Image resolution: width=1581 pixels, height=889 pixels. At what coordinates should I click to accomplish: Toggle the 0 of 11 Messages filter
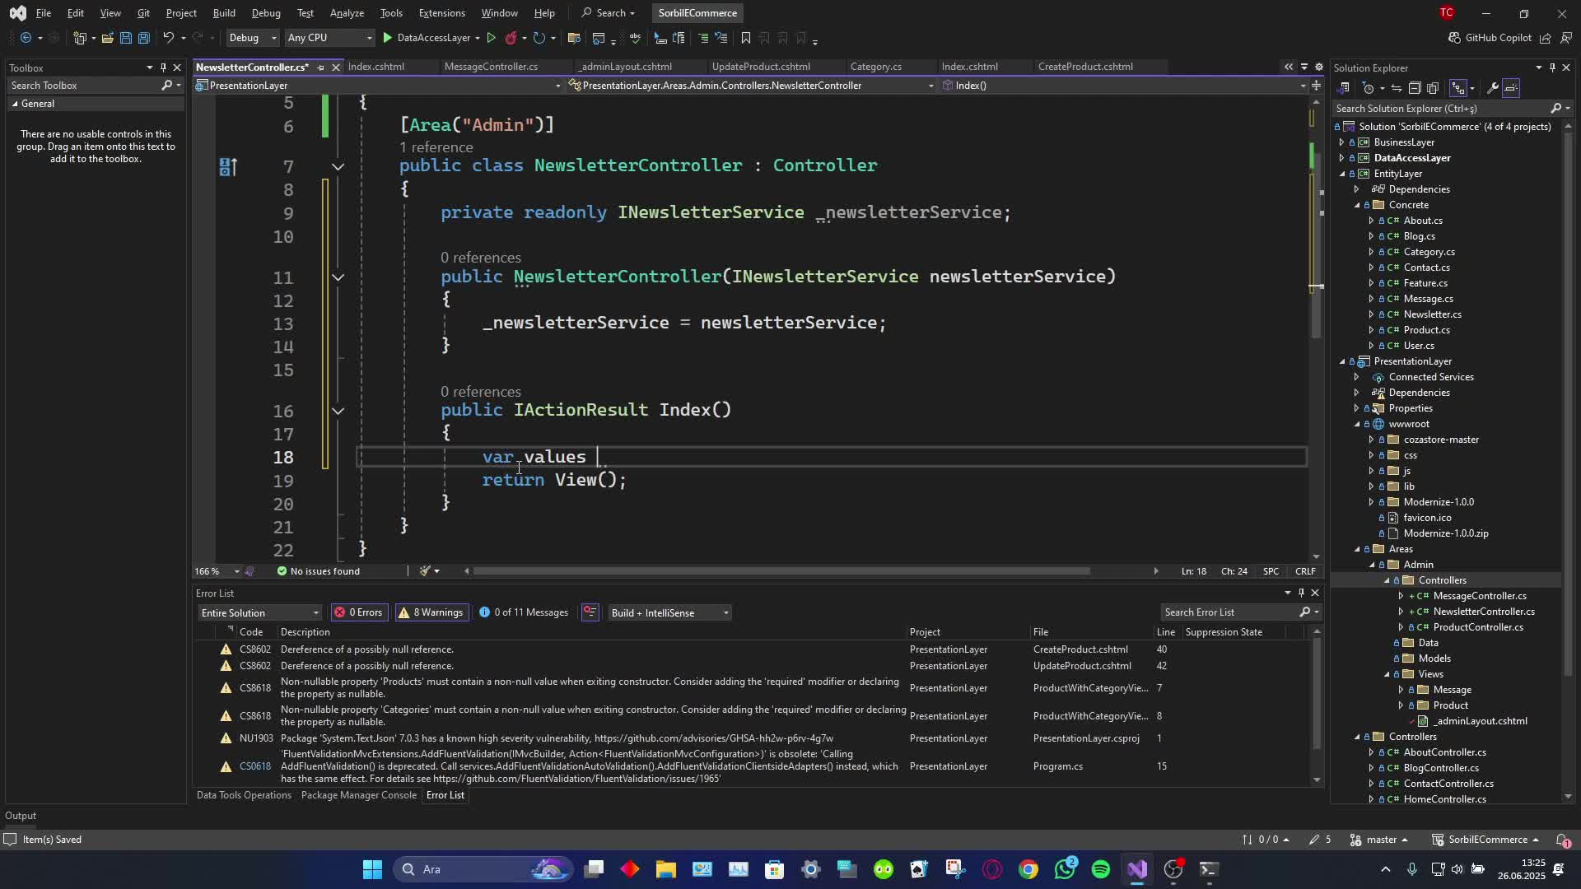(524, 612)
